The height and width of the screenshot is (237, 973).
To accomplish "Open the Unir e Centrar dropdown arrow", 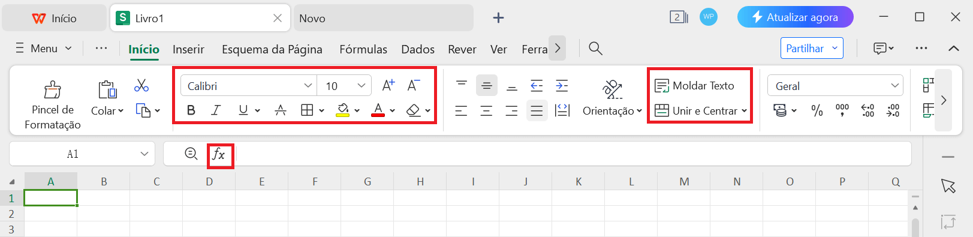I will (x=744, y=111).
